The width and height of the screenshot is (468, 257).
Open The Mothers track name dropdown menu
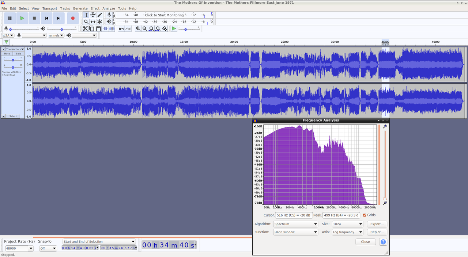click(15, 49)
